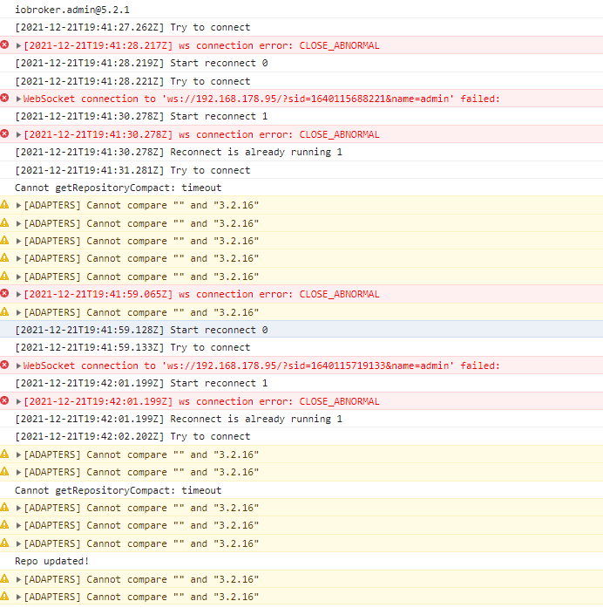This screenshot has height=608, width=603.
Task: Click first Cannot getRepositoryCompact: timeout message
Action: [x=119, y=188]
